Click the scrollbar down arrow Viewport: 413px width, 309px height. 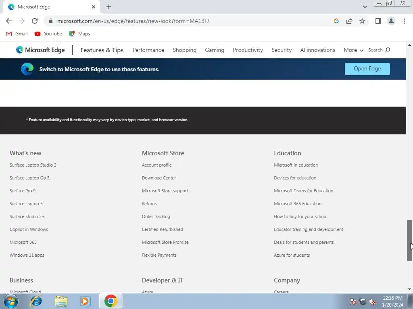409,289
